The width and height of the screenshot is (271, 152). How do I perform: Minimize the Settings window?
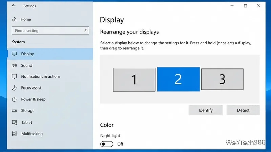click(232, 6)
